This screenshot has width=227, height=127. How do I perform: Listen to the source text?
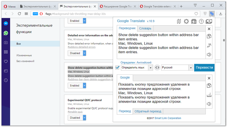(209, 55)
